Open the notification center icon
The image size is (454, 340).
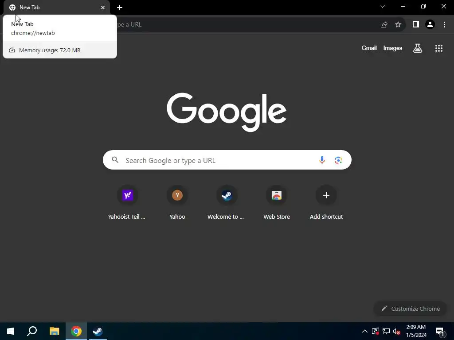(x=440, y=331)
